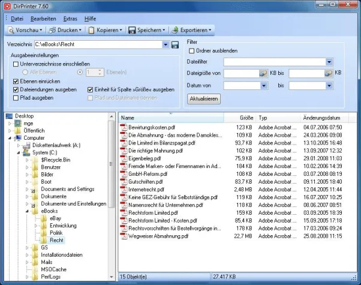Toggle 'Ebenen einrücken' checkbox

tap(16, 80)
